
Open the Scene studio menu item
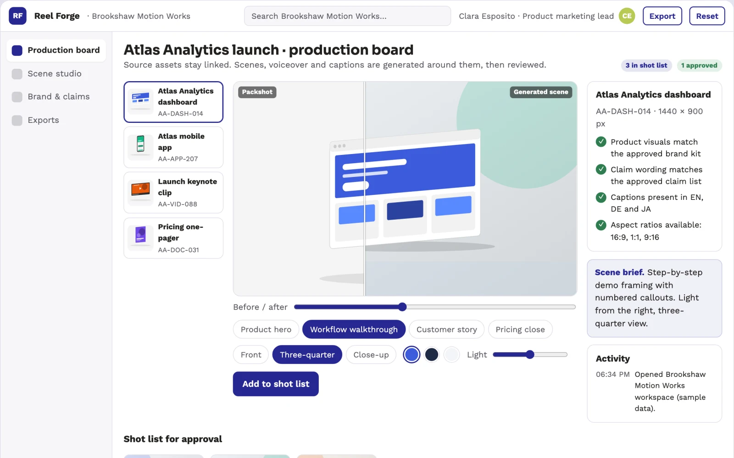point(56,74)
